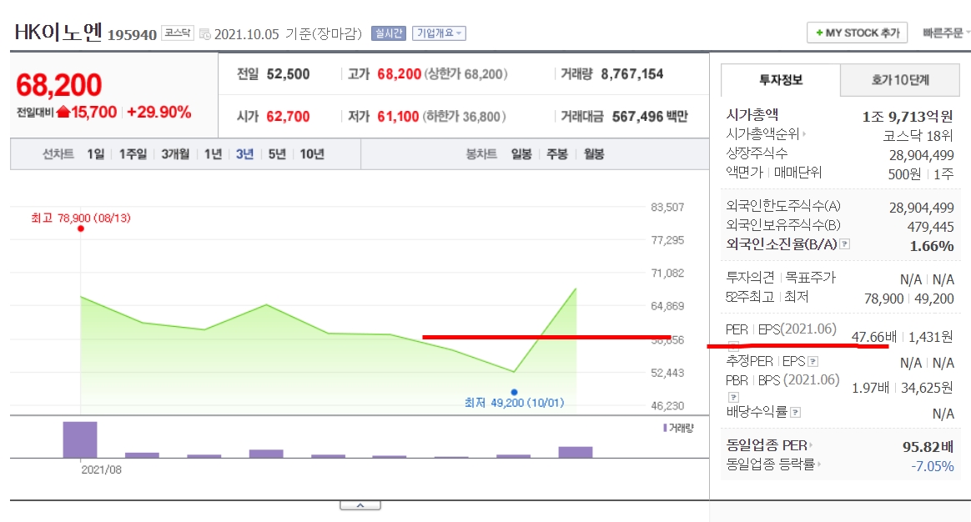Click the 1,431원 EPS value
971x522 pixels.
click(931, 337)
